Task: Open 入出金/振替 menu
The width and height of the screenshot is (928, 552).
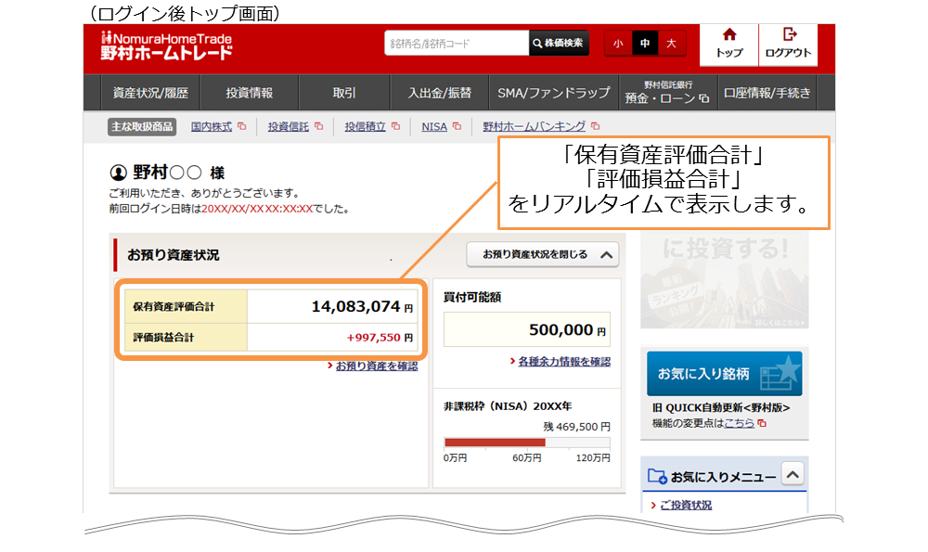Action: pyautogui.click(x=439, y=93)
